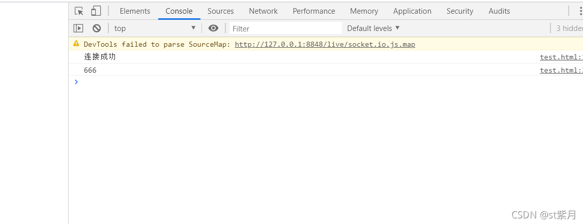
Task: Select the Security tab
Action: [x=460, y=11]
